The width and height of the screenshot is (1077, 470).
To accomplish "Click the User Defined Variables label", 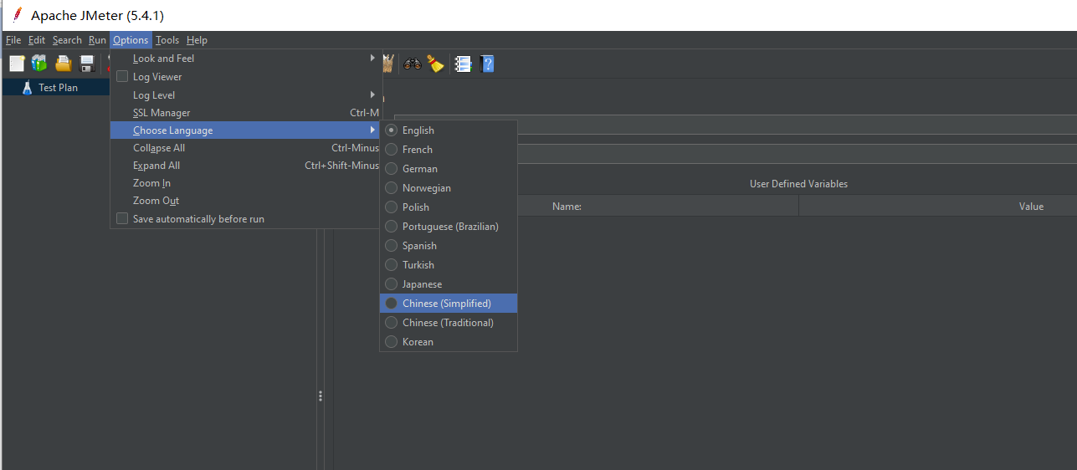I will click(x=798, y=183).
